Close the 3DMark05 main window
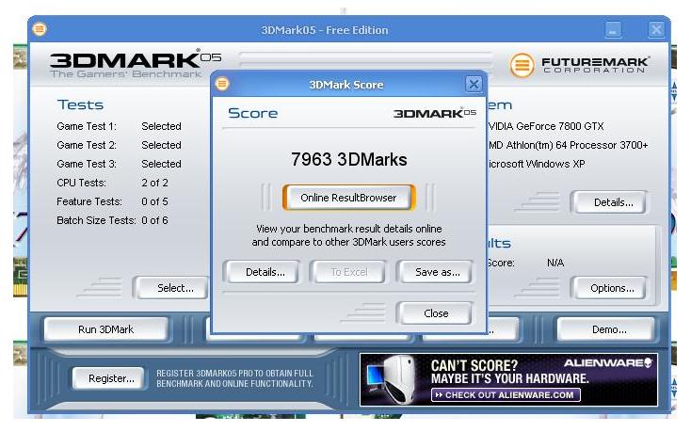Screen dimensions: 691x432 (656, 30)
